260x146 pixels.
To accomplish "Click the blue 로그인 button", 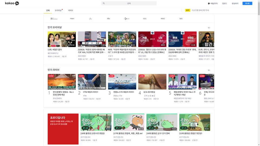I will (247, 3).
